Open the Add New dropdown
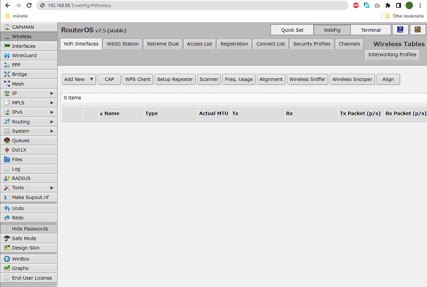The image size is (427, 287). pos(79,79)
